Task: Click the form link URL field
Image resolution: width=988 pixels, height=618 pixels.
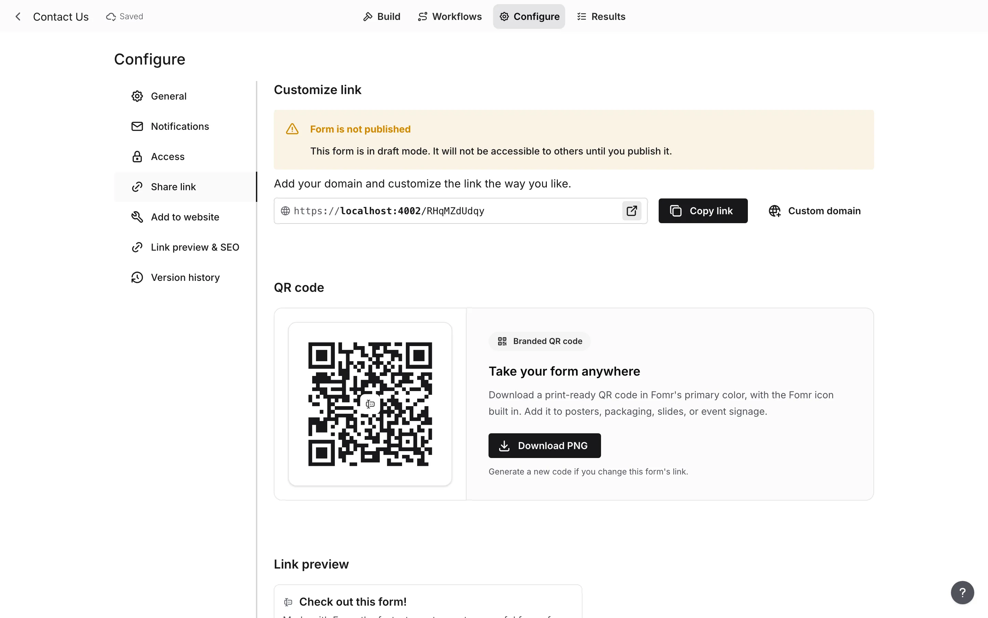Action: pos(460,211)
